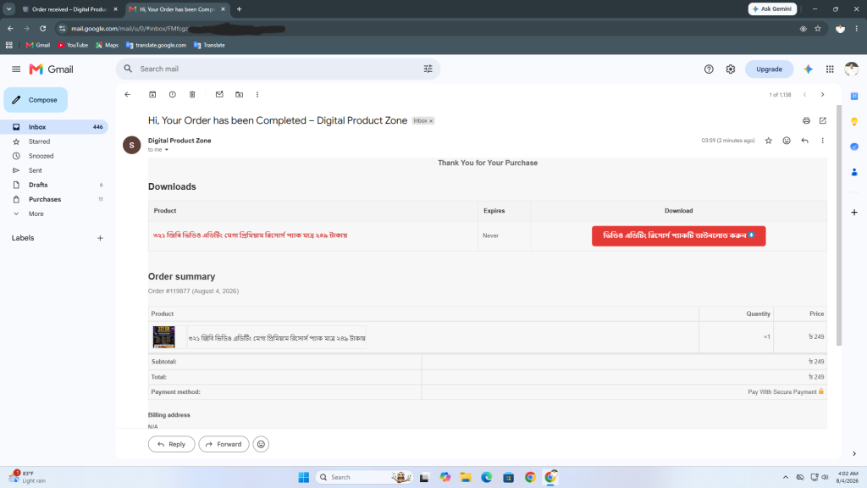Open Gmail settings gear
Screen dimensions: 867x488
pyautogui.click(x=731, y=69)
